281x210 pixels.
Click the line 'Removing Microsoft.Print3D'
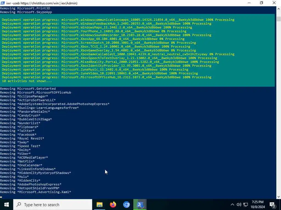(25, 8)
